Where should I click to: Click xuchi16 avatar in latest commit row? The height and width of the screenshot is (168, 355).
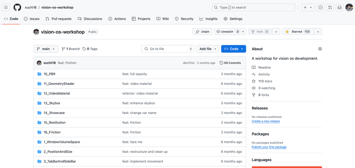click(x=39, y=63)
